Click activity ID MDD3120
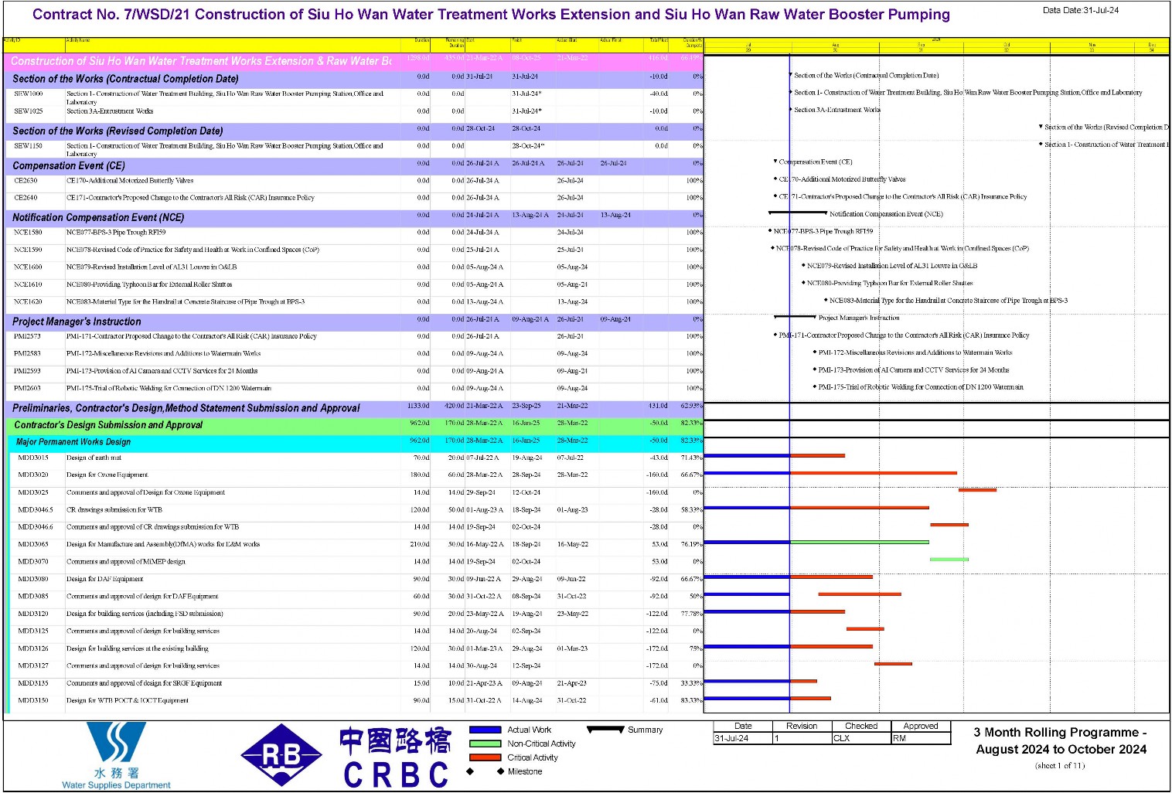 (33, 614)
